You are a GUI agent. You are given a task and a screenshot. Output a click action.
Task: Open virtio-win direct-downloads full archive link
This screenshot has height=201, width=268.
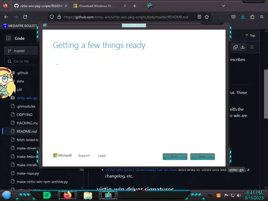point(141,170)
